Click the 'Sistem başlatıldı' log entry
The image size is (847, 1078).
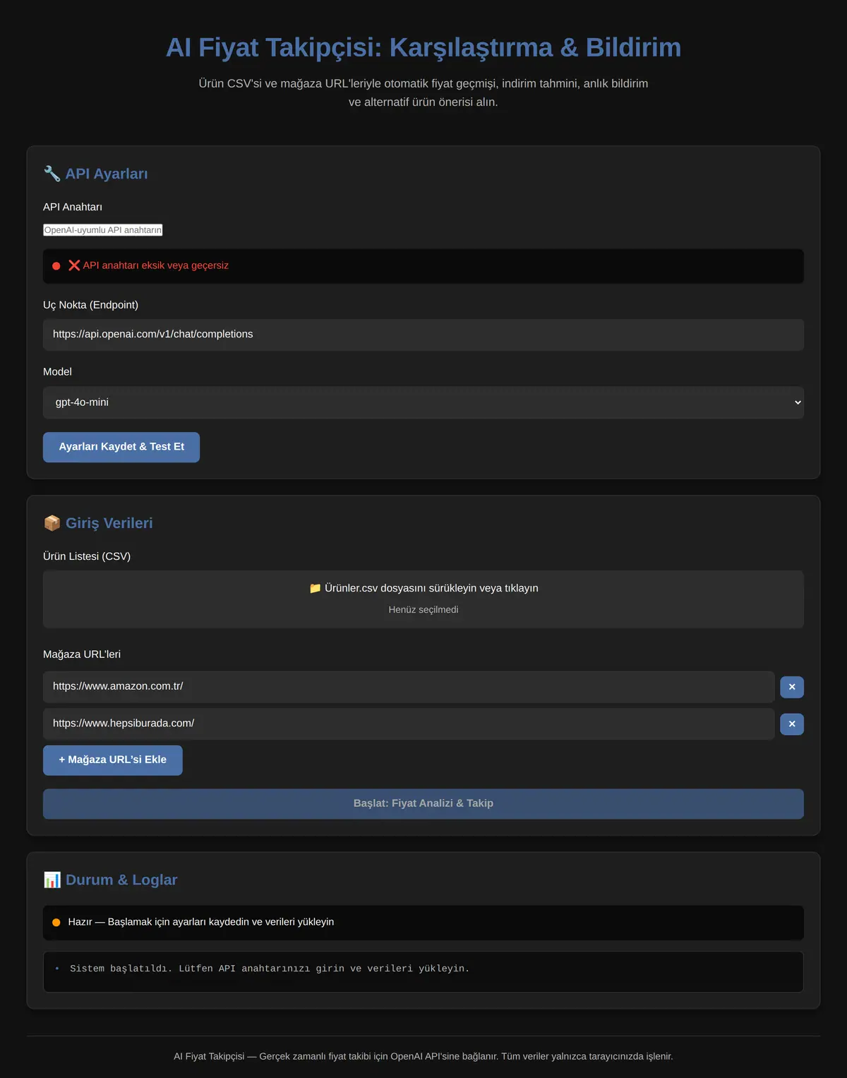point(270,969)
